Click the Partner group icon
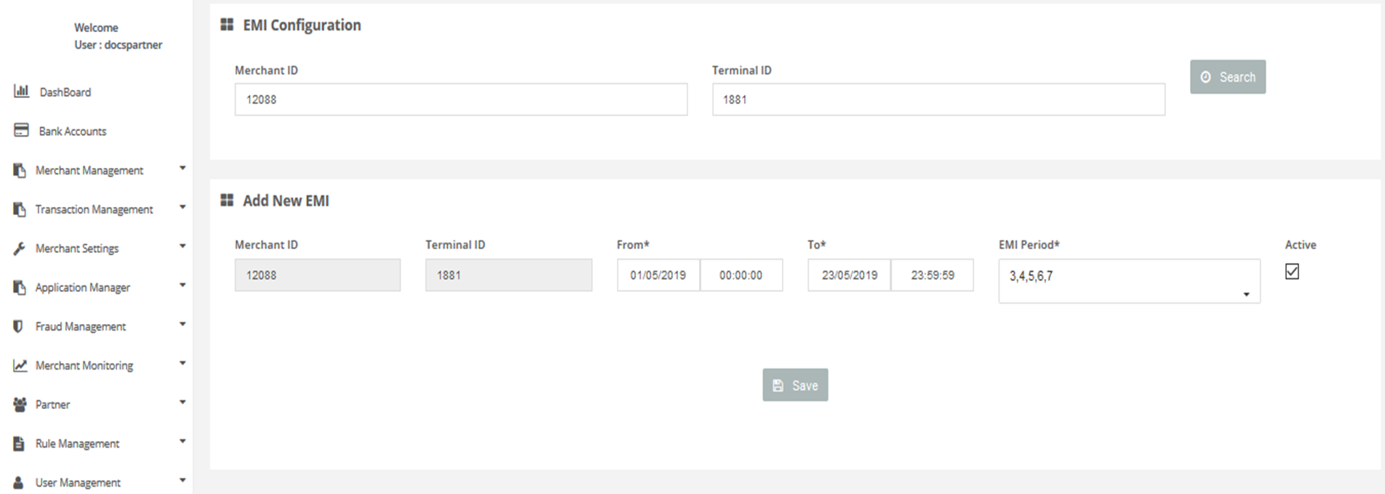1385x494 pixels. pyautogui.click(x=20, y=405)
